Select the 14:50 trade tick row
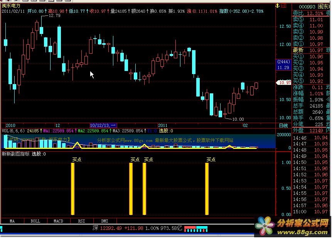Screen dimensions: 332x238 pos(310,162)
